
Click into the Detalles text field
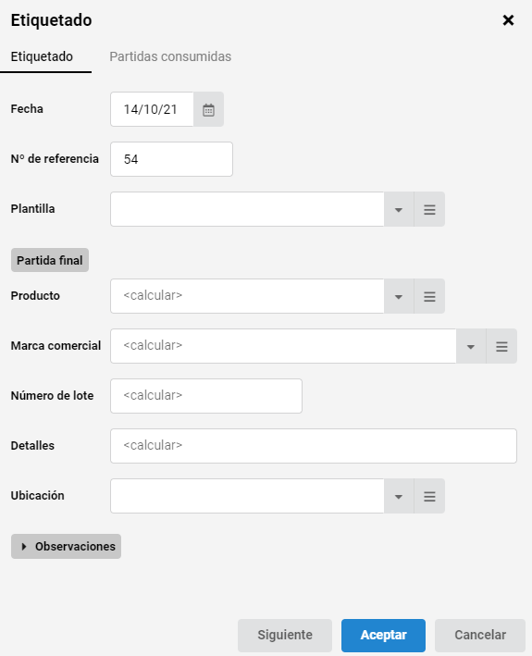314,446
